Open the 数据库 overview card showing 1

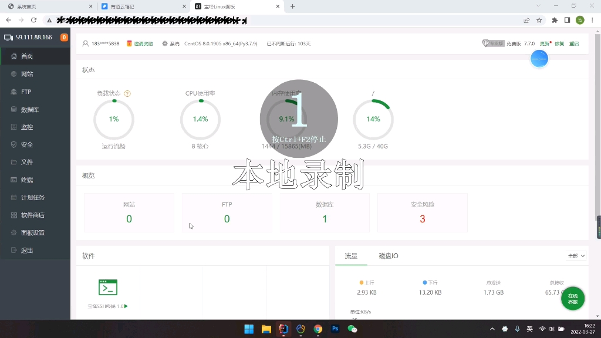(325, 212)
